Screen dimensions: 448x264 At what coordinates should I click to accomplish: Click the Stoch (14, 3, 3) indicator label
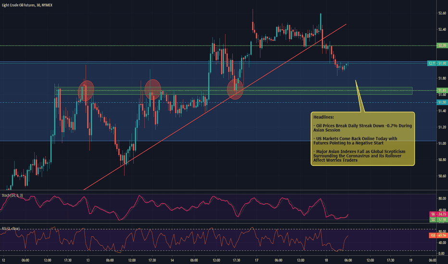(12, 195)
